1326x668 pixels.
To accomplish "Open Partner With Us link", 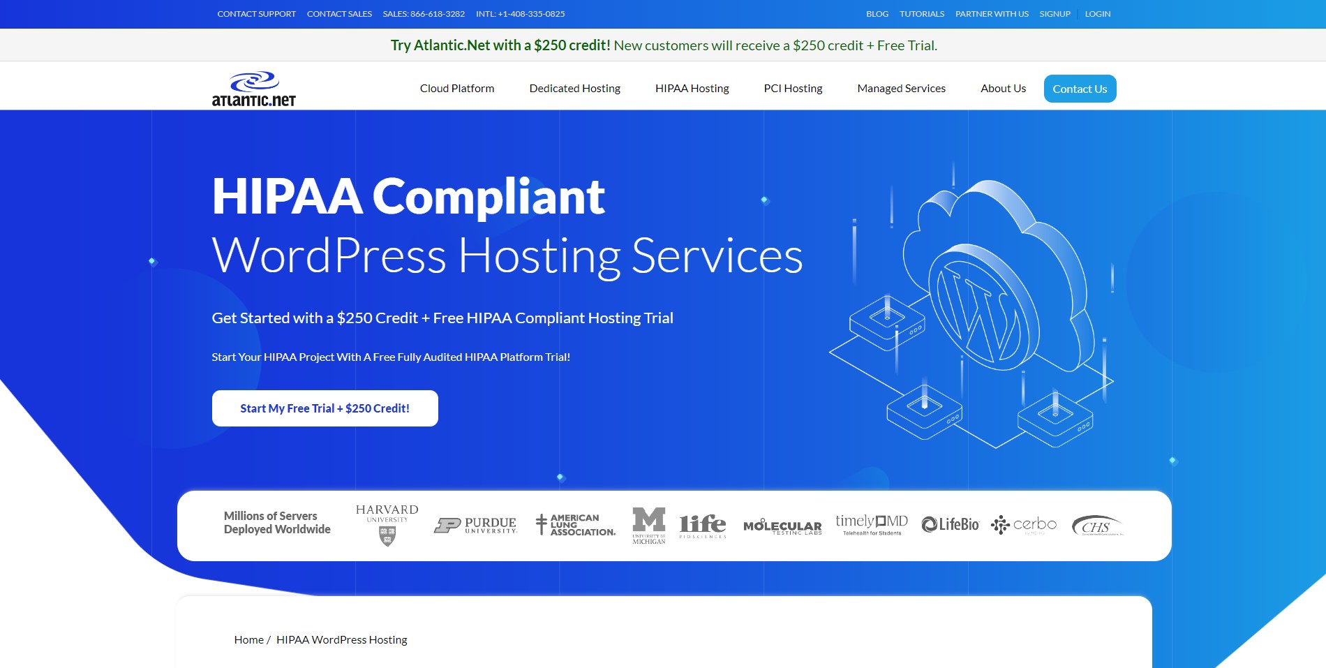I will pos(992,14).
